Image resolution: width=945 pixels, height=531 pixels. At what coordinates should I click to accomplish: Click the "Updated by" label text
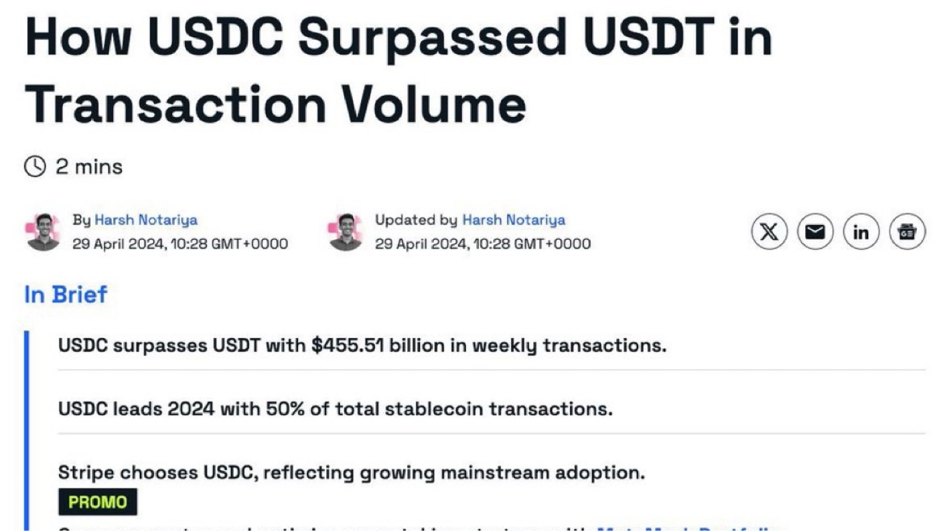pyautogui.click(x=415, y=220)
